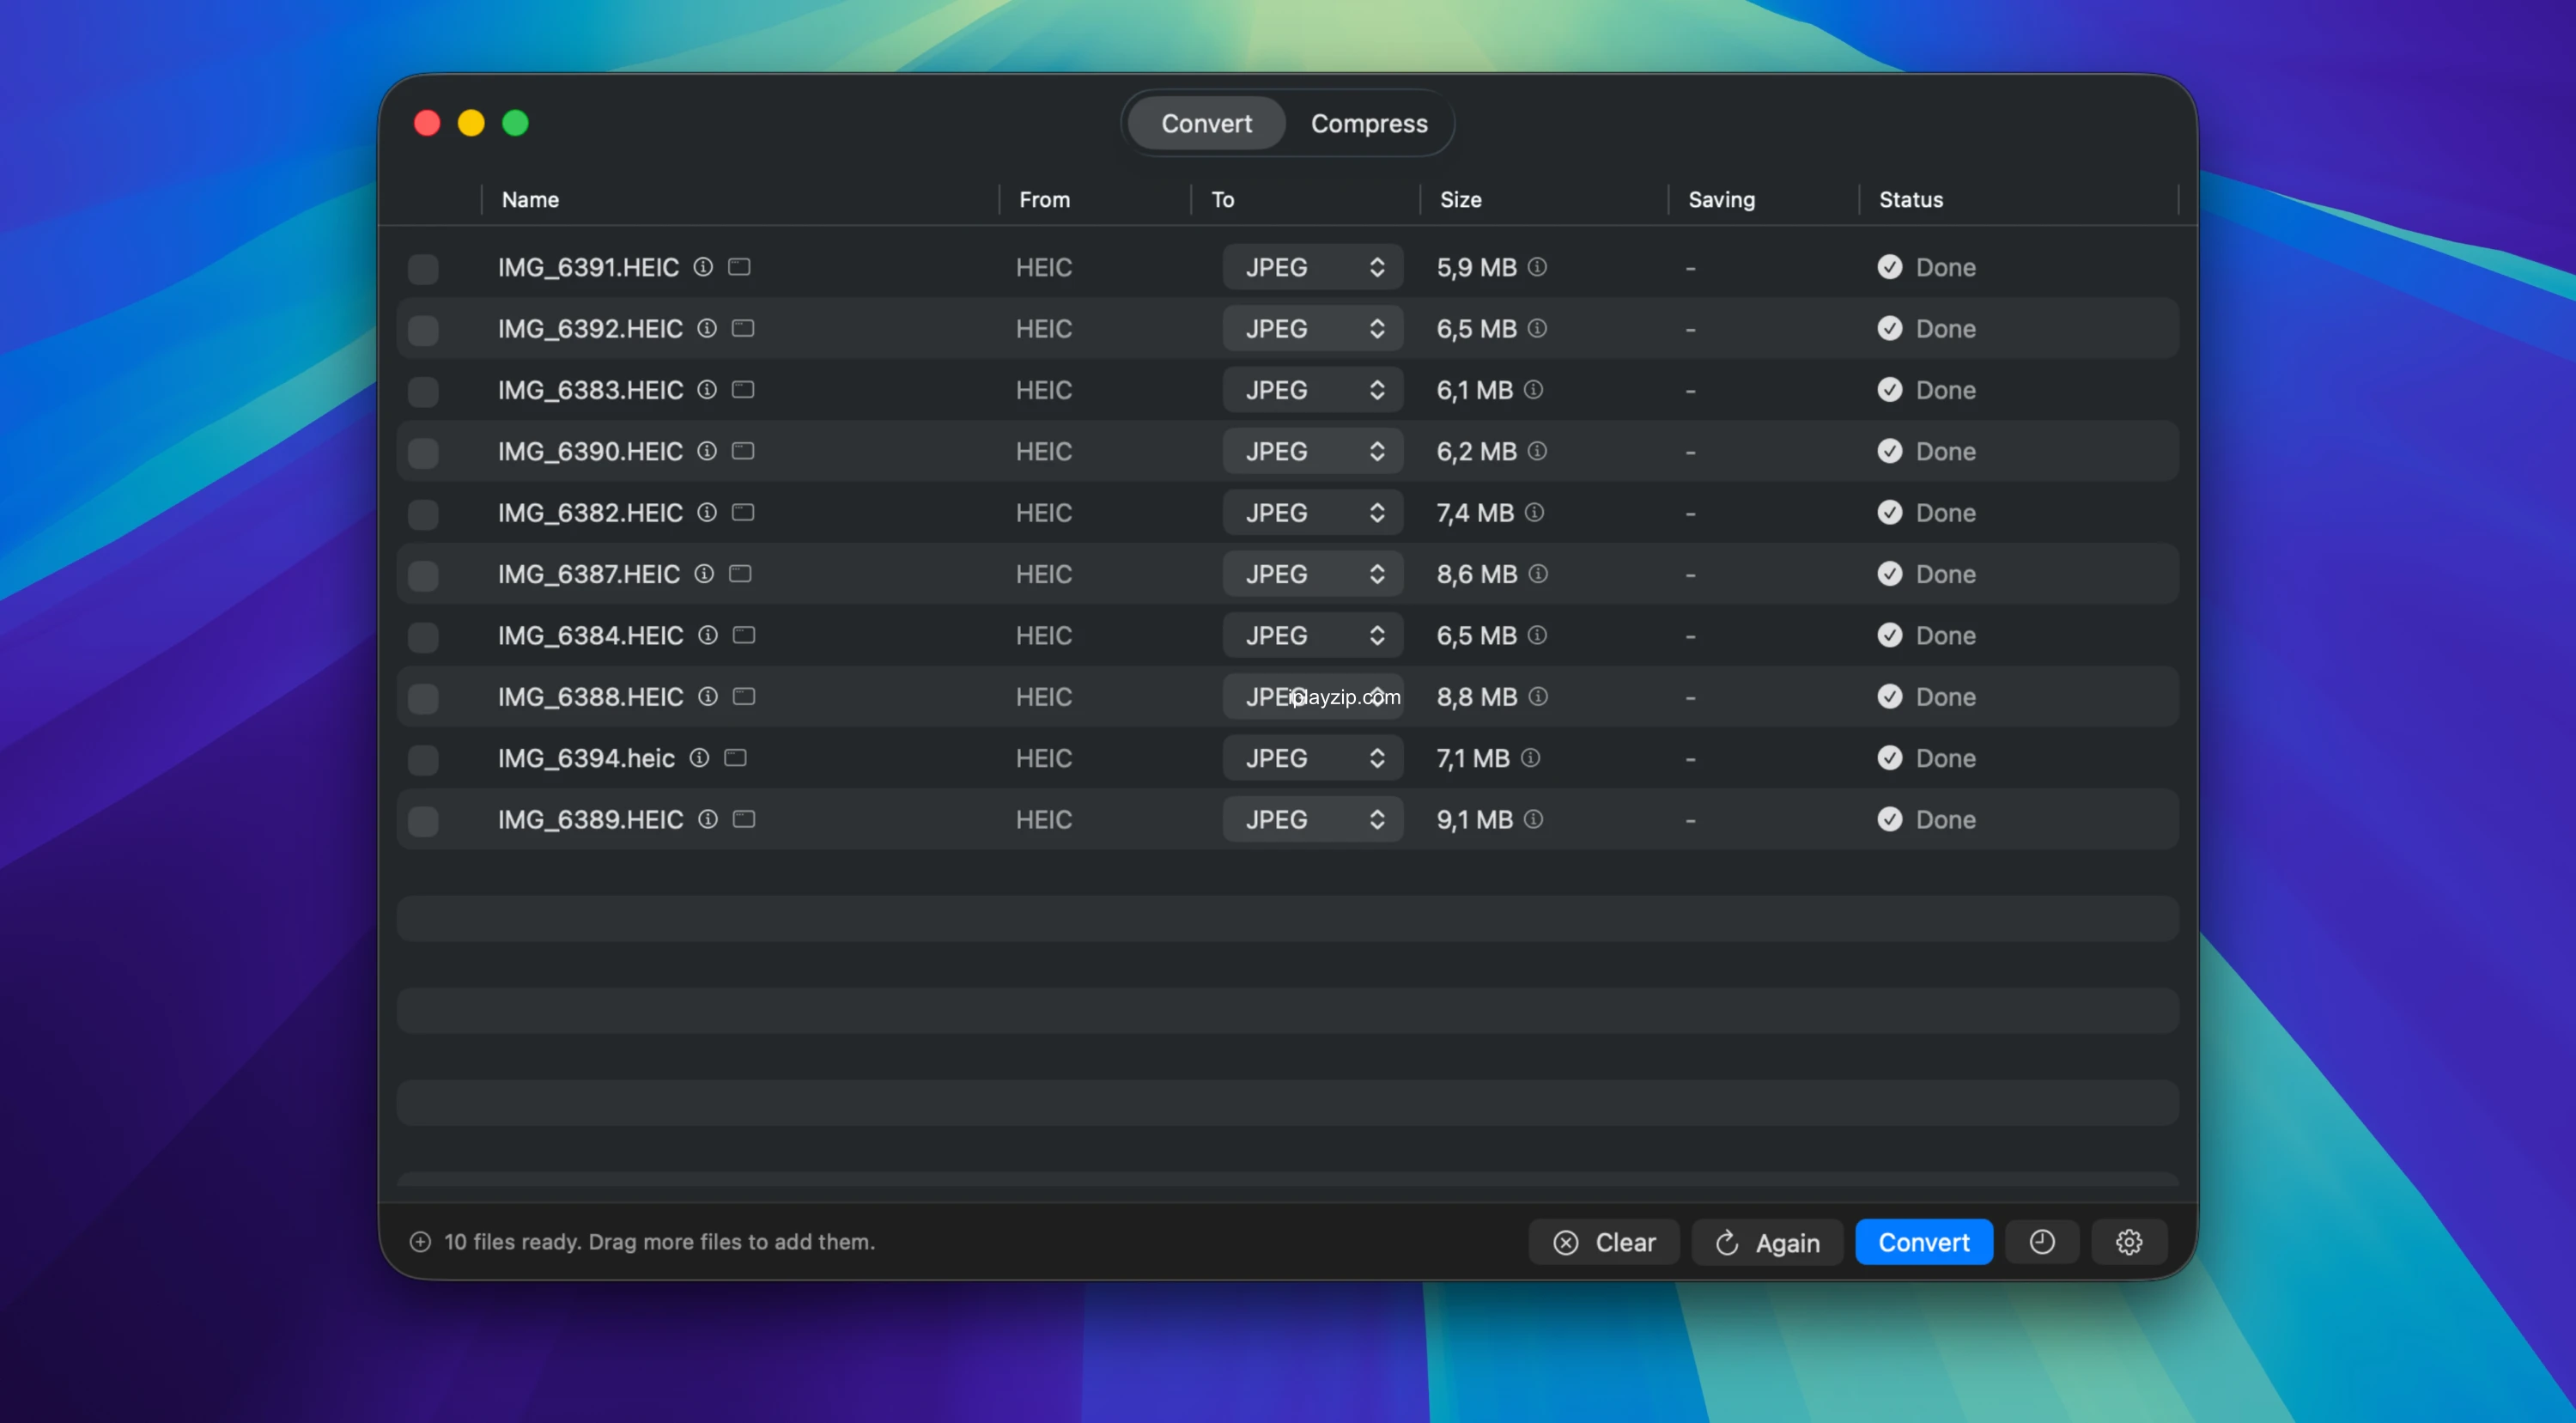This screenshot has height=1423, width=2576.
Task: Click preview icon beside IMG_6384.HEIC
Action: tap(744, 635)
